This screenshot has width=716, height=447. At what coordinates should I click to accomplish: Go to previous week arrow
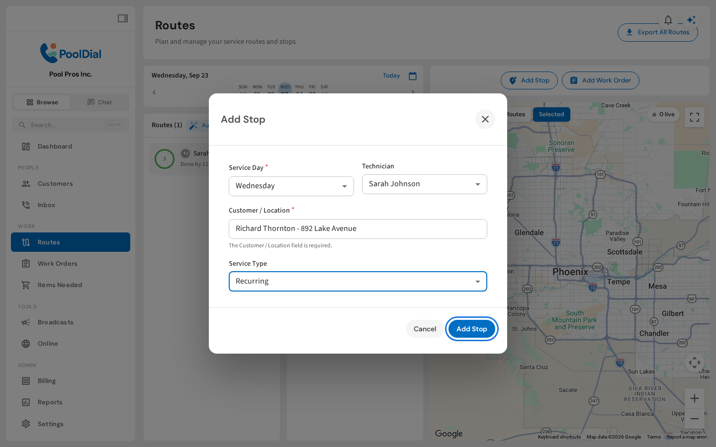[154, 92]
